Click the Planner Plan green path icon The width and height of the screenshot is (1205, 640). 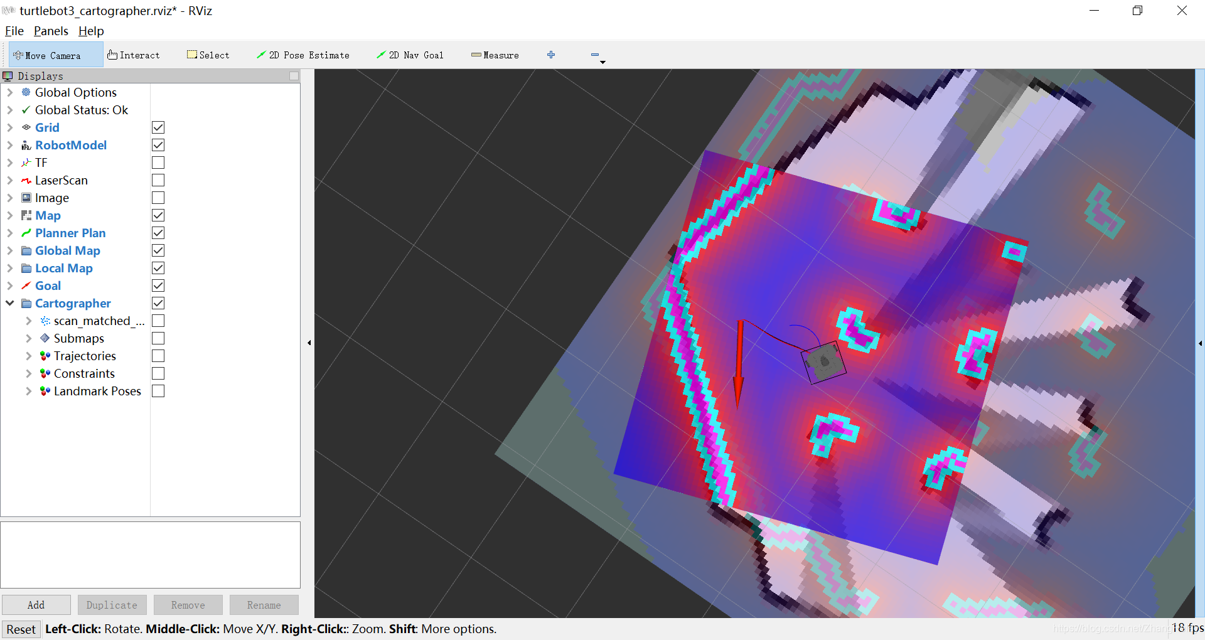[x=26, y=233]
